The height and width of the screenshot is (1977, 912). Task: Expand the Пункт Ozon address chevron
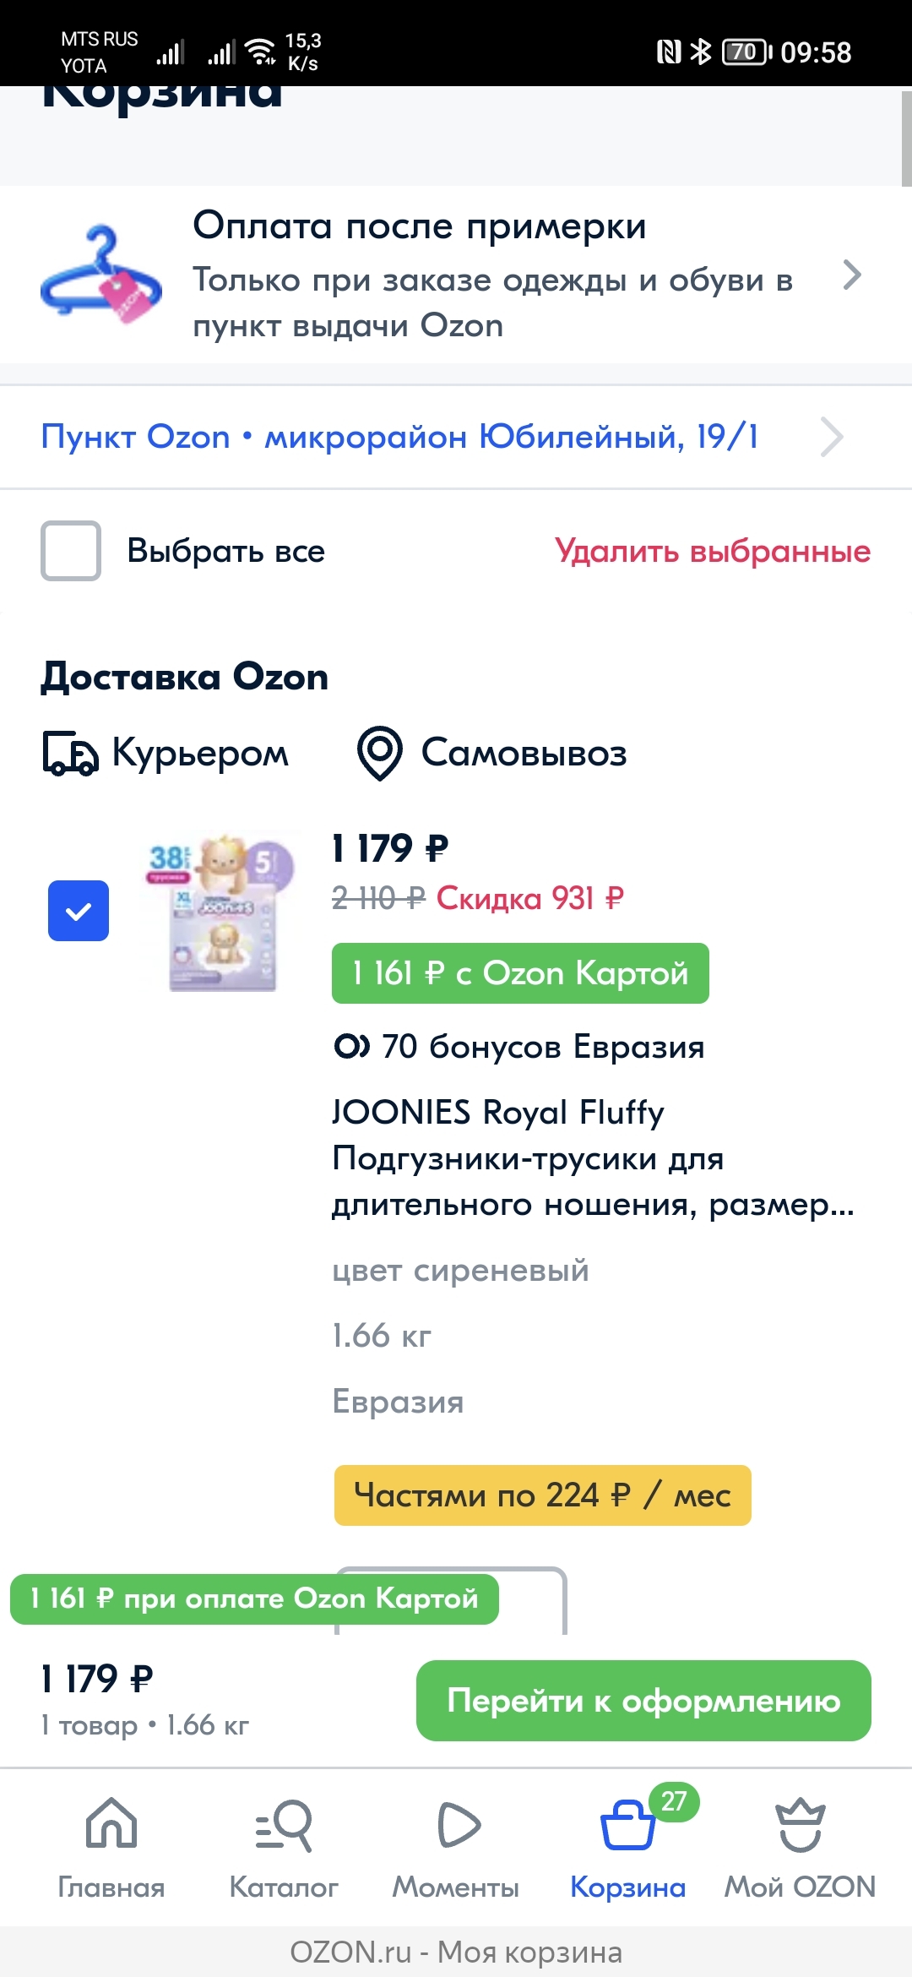tap(832, 437)
